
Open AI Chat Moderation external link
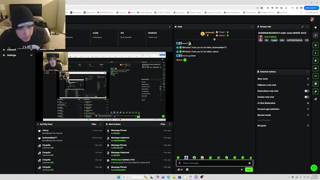pyautogui.click(x=308, y=103)
